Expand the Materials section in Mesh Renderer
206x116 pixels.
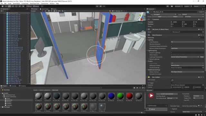pyautogui.click(x=147, y=38)
